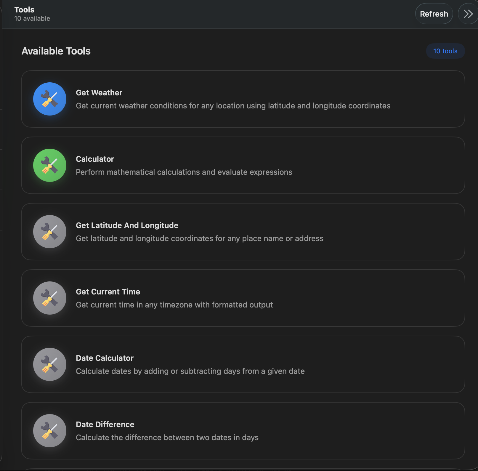Select the Calculator tool entry
This screenshot has width=478, height=471.
pos(243,165)
